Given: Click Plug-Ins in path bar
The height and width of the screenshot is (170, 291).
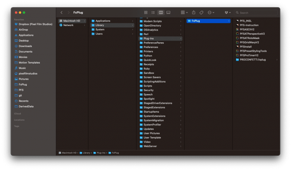Looking at the screenshot, I should point(100,153).
